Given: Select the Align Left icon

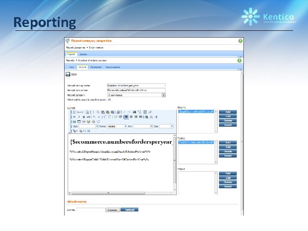Looking at the screenshot, I should pyautogui.click(x=126, y=117).
